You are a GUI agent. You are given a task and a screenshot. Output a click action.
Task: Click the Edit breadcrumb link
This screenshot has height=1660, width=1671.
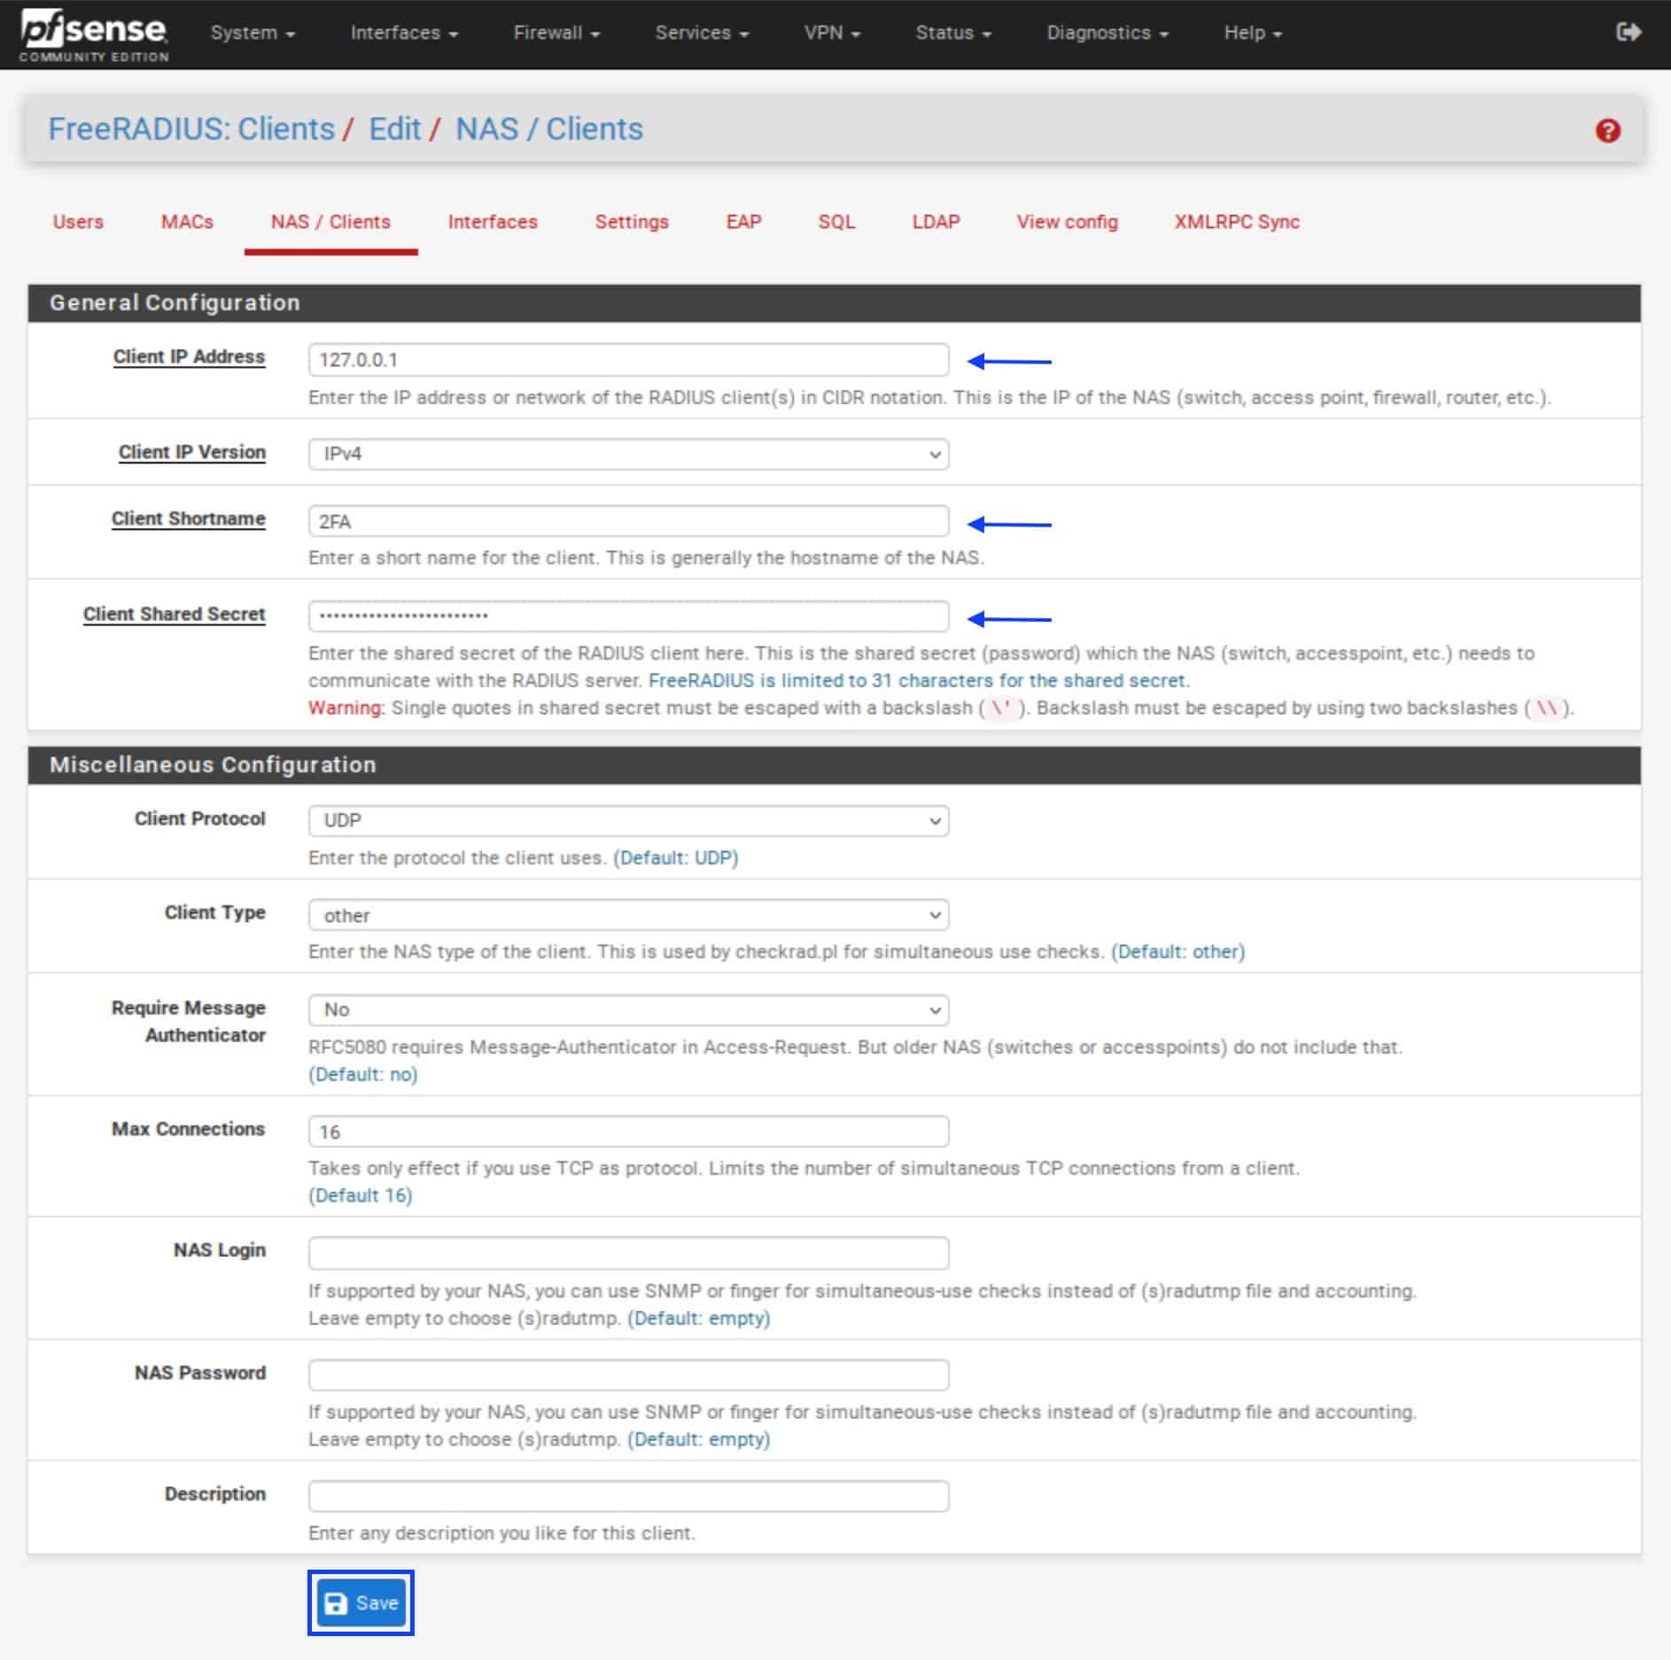[394, 129]
